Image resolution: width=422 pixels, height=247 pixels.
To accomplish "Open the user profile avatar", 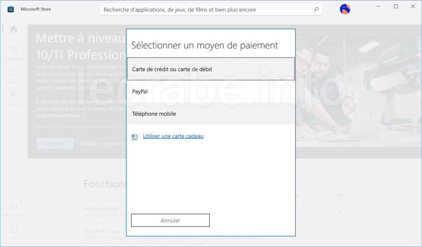I will point(345,9).
